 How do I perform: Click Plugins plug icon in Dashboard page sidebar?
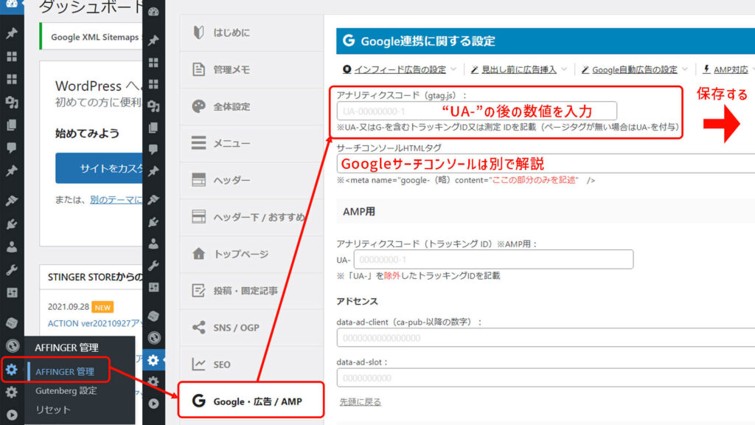click(x=12, y=224)
